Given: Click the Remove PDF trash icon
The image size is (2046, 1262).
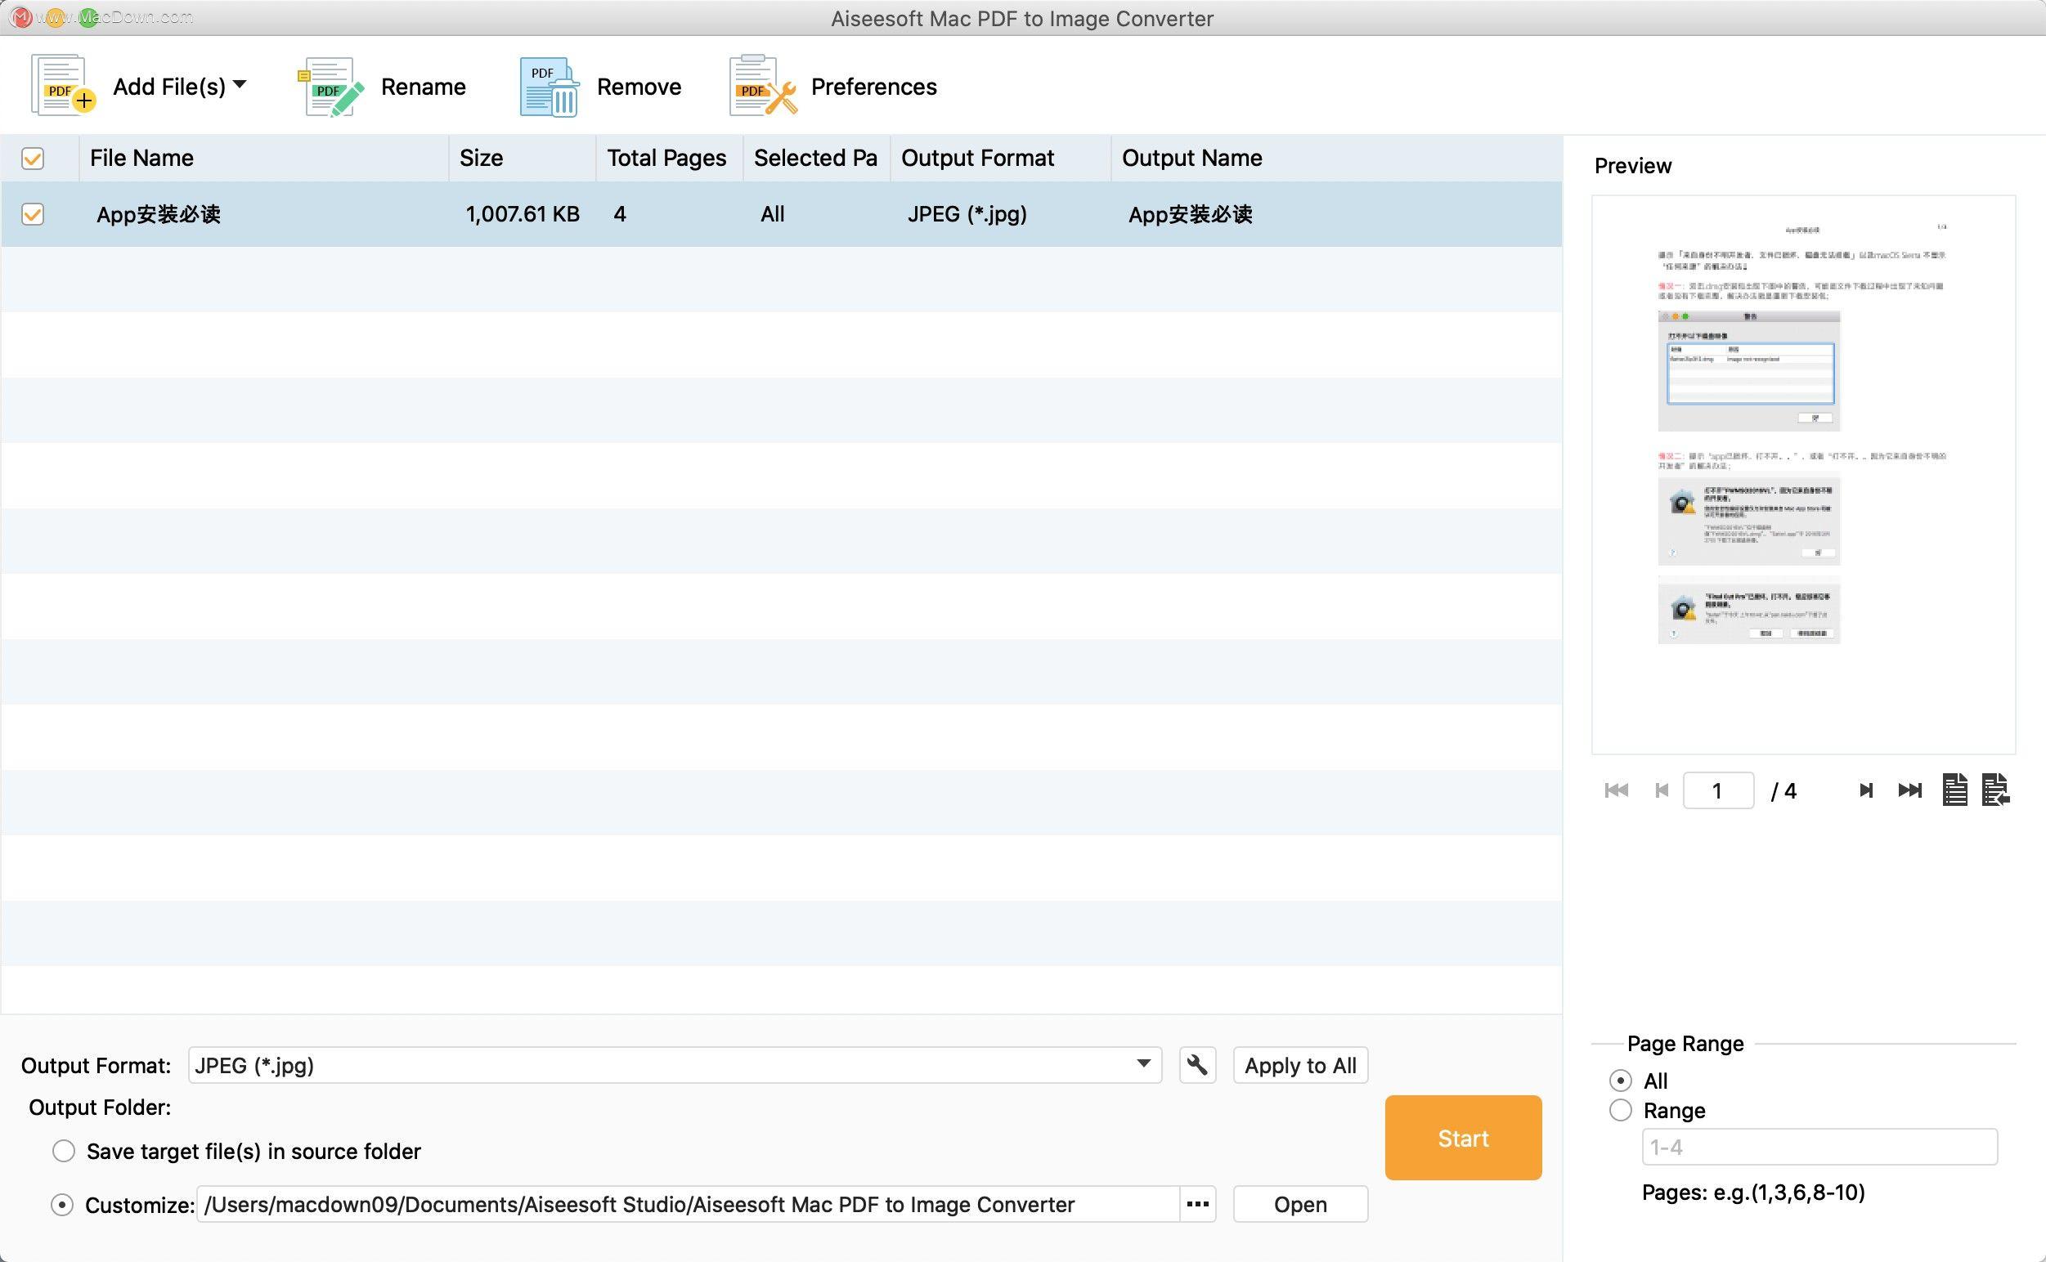Looking at the screenshot, I should 549,86.
